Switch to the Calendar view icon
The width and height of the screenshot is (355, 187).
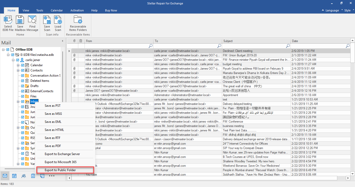coord(14,176)
